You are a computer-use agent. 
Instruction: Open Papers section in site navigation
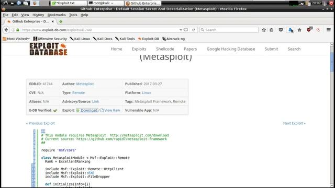[x=190, y=49]
